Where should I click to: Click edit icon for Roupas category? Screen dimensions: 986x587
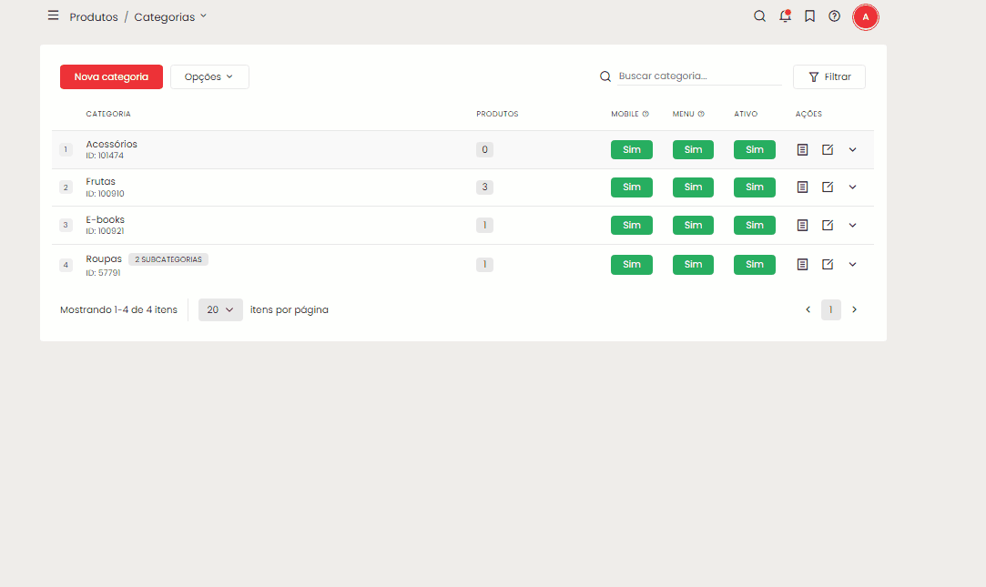(828, 265)
